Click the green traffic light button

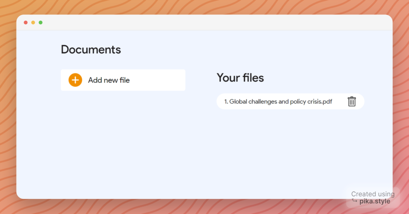[x=40, y=23]
